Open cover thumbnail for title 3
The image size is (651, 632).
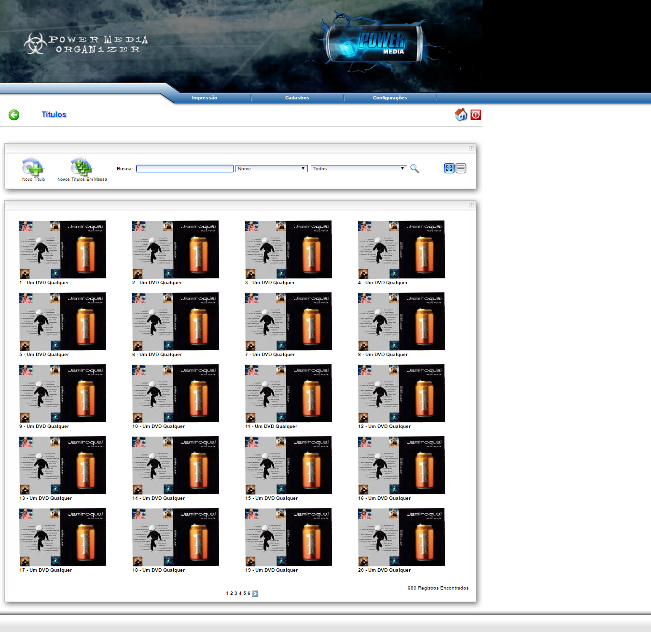tap(289, 249)
